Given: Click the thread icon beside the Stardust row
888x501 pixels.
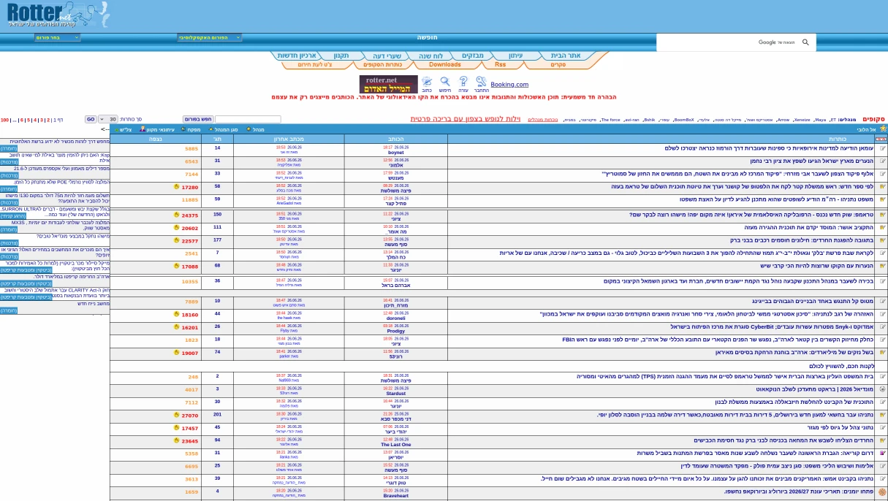Looking at the screenshot, I should click(882, 389).
